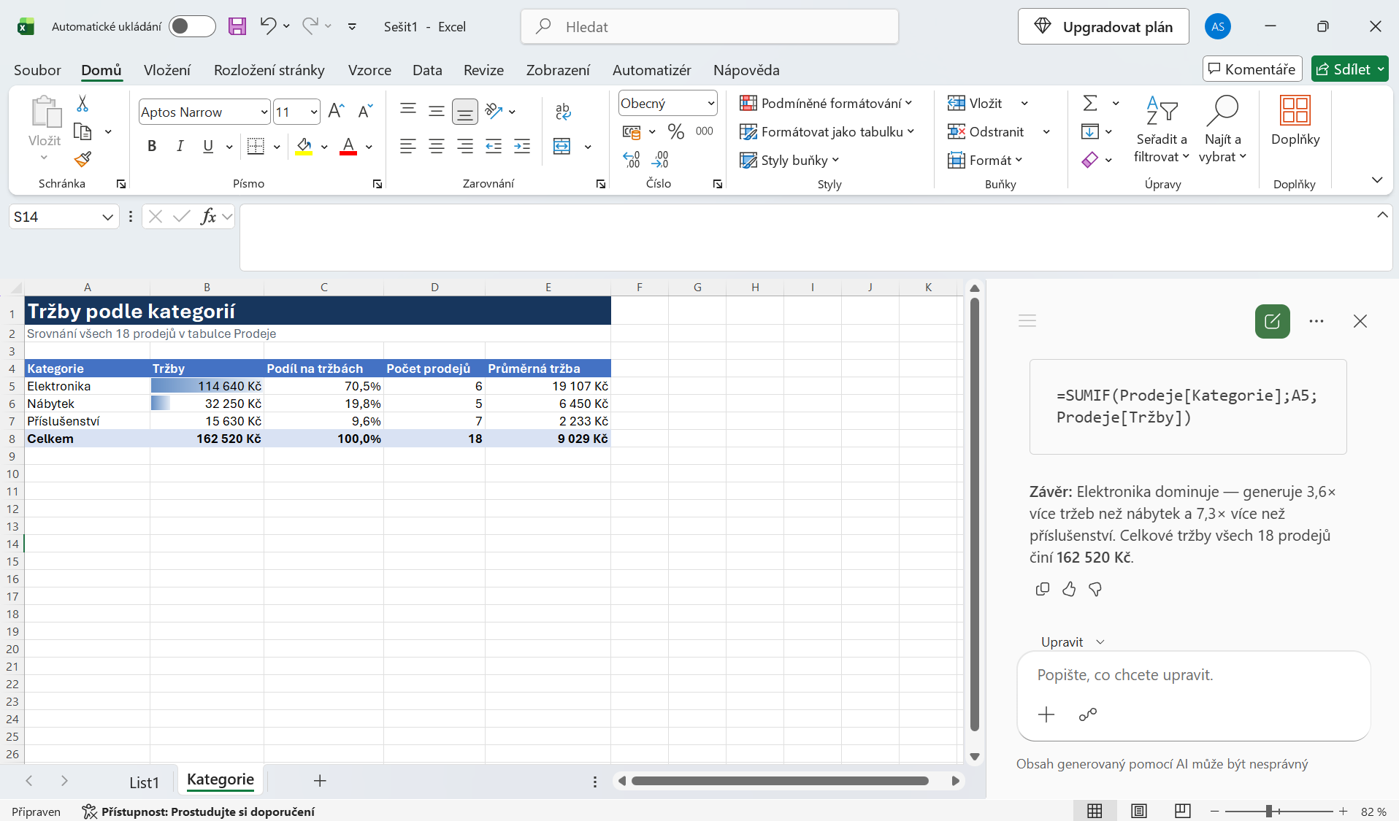Viewport: 1399px width, 821px height.
Task: Click the Cut scissors icon
Action: click(x=83, y=104)
